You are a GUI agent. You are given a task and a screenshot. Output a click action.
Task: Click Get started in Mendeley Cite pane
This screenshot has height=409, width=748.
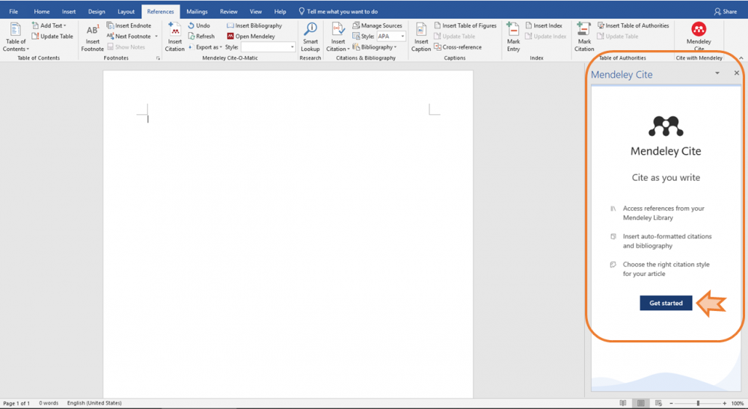tap(666, 303)
